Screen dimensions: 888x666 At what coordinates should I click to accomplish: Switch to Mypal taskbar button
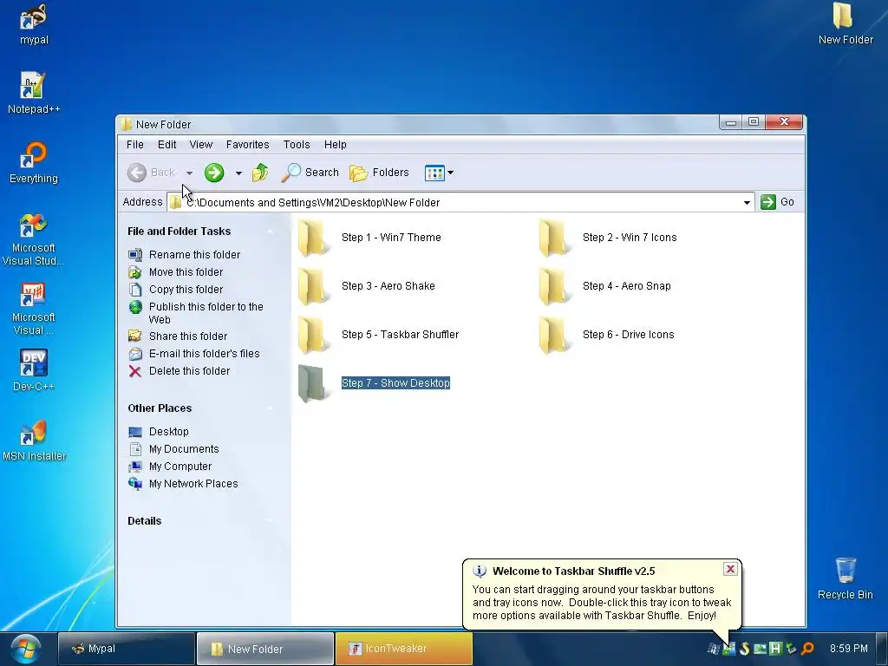click(x=127, y=649)
